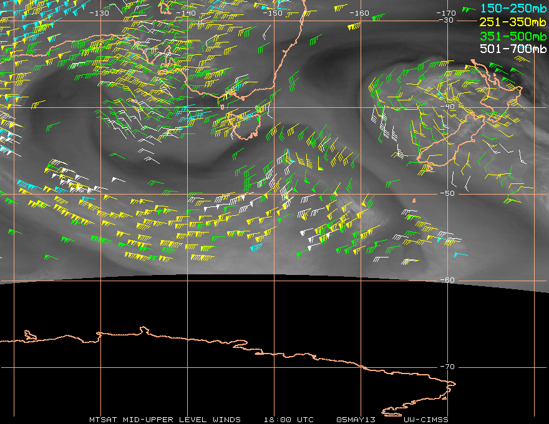Click the -170 longitude label
Image resolution: width=549 pixels, height=424 pixels.
pyautogui.click(x=446, y=13)
